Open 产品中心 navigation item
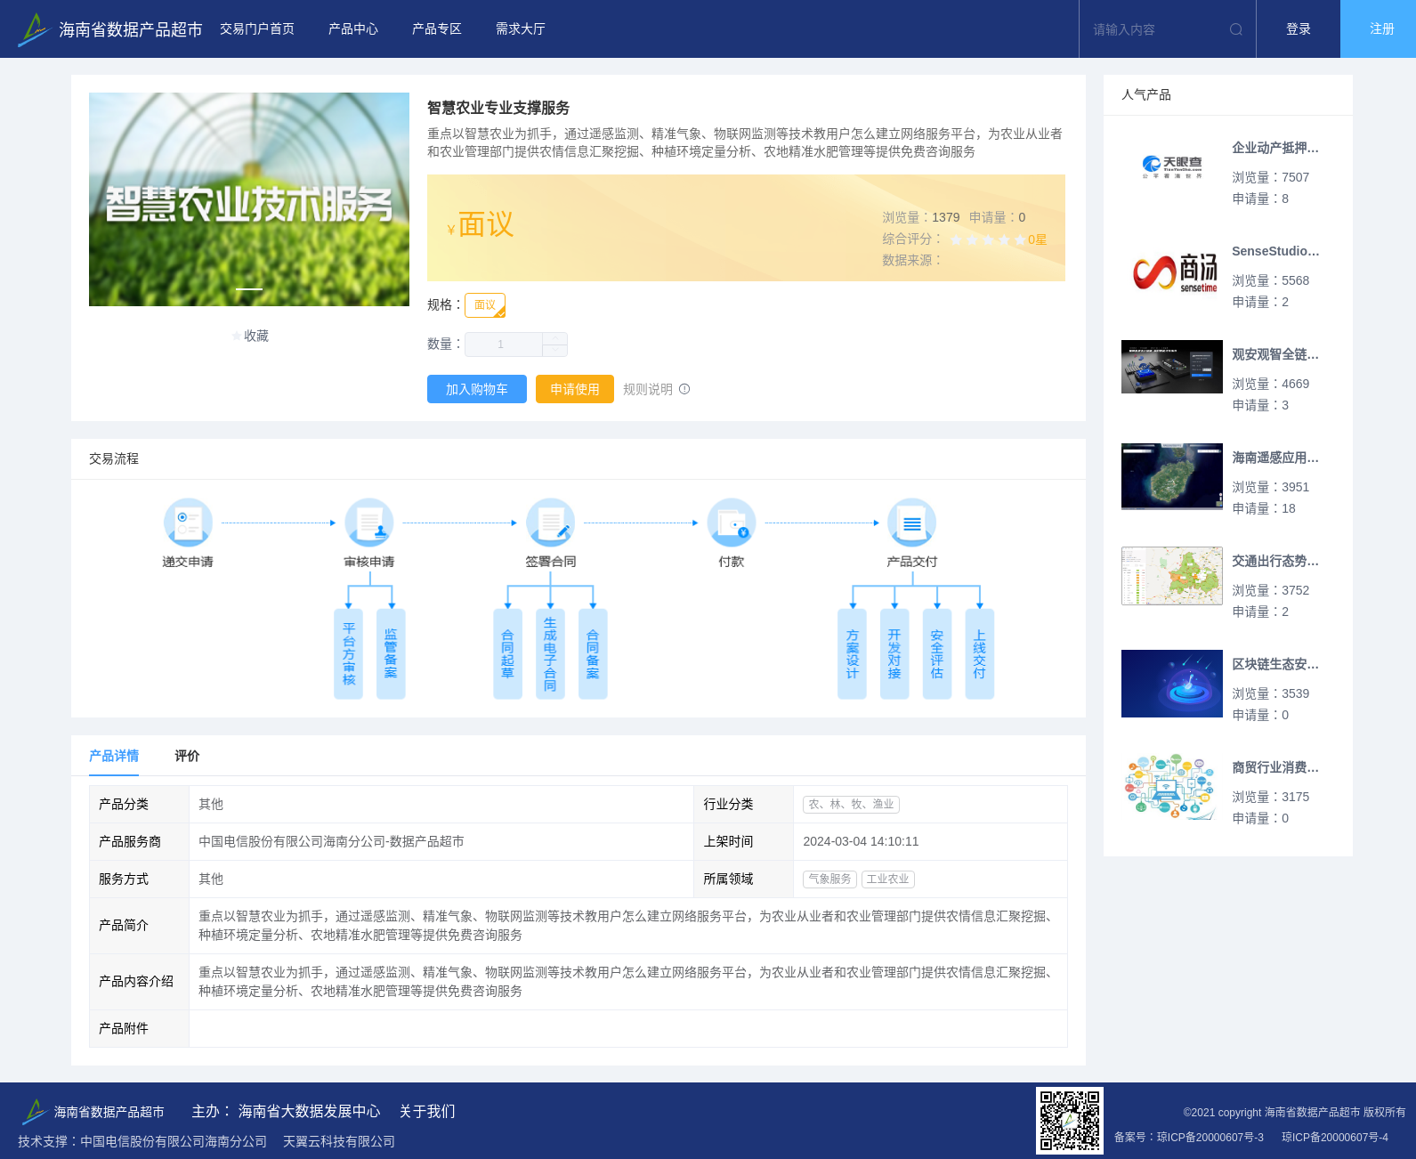The height and width of the screenshot is (1159, 1416). 353,29
